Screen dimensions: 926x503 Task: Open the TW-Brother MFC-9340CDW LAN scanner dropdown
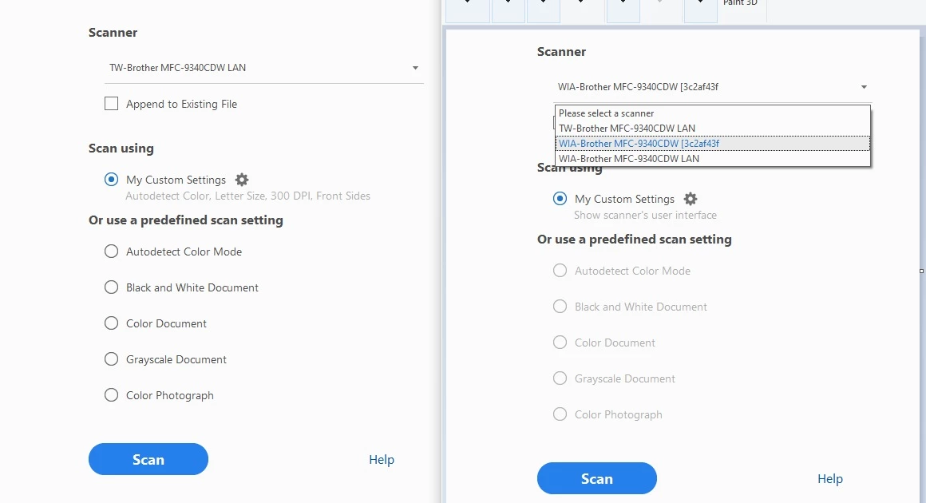264,68
